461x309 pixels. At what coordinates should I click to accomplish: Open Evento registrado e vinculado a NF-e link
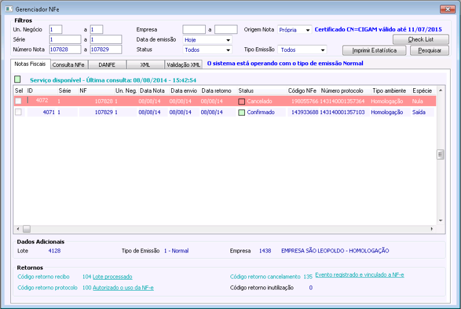pos(360,274)
